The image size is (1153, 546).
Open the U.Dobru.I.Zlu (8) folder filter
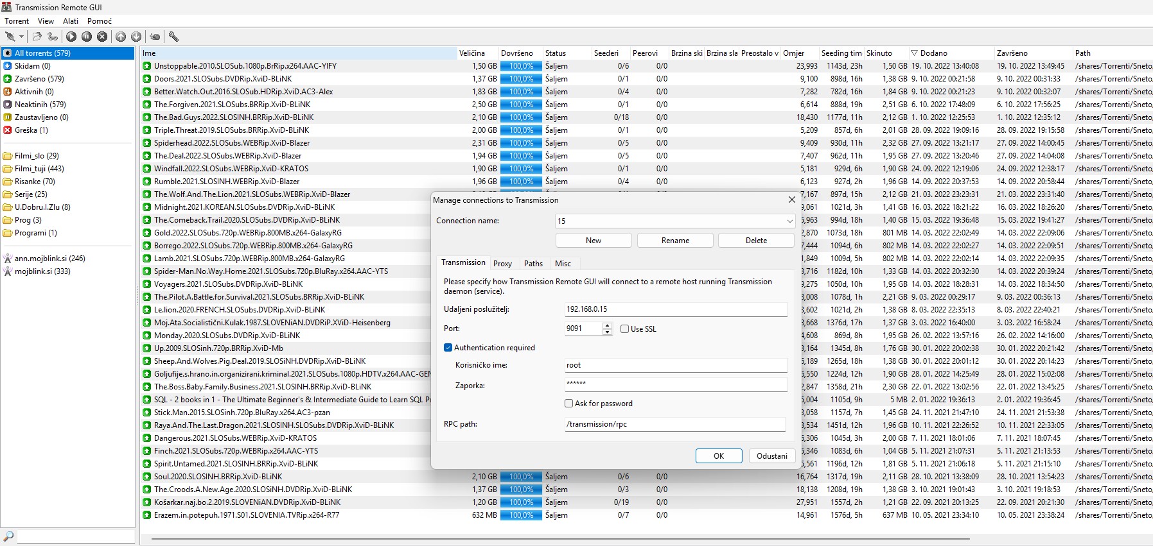(x=67, y=207)
